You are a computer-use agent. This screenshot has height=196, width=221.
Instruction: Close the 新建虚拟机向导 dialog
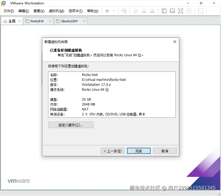coord(175,42)
